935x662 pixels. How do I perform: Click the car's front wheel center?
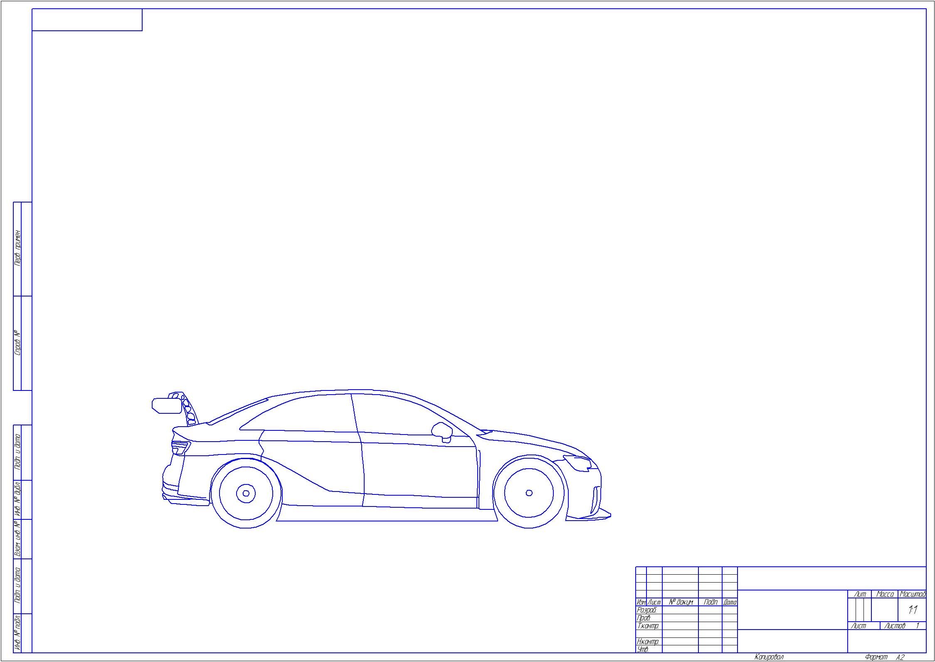529,493
